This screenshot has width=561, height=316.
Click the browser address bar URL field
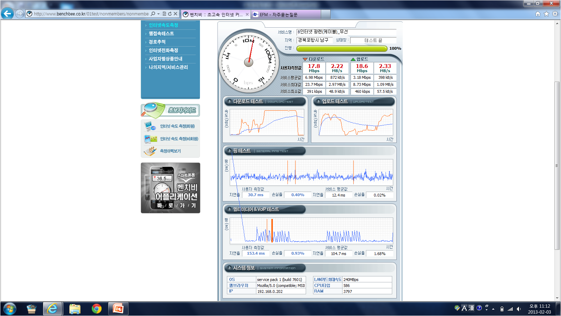click(x=91, y=14)
